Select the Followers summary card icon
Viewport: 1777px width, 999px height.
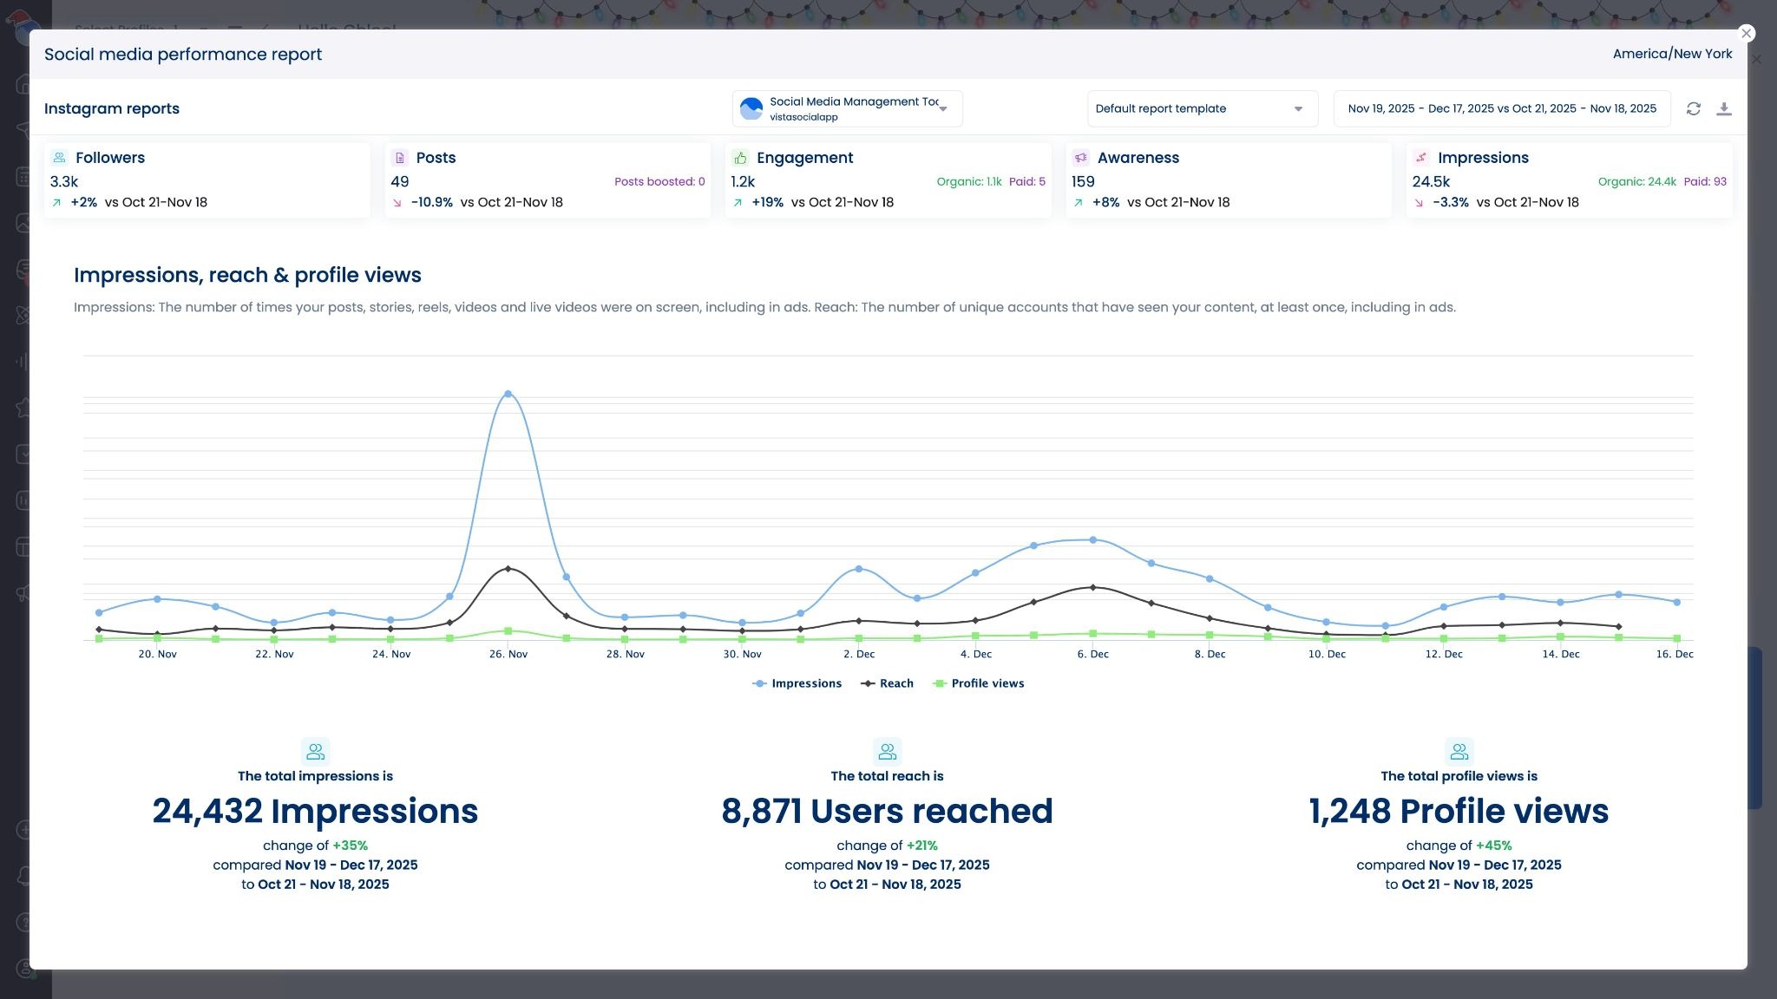59,157
